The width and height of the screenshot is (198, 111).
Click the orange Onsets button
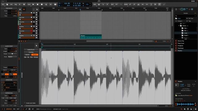coord(35,55)
